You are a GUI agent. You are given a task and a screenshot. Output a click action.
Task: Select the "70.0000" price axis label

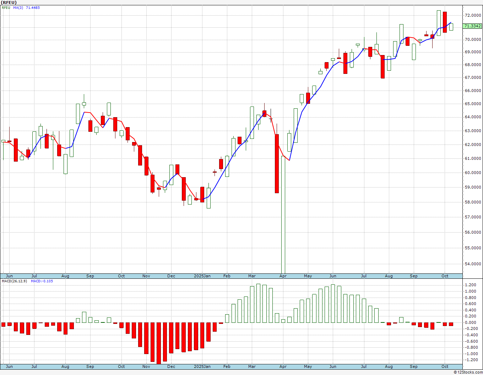(473, 39)
